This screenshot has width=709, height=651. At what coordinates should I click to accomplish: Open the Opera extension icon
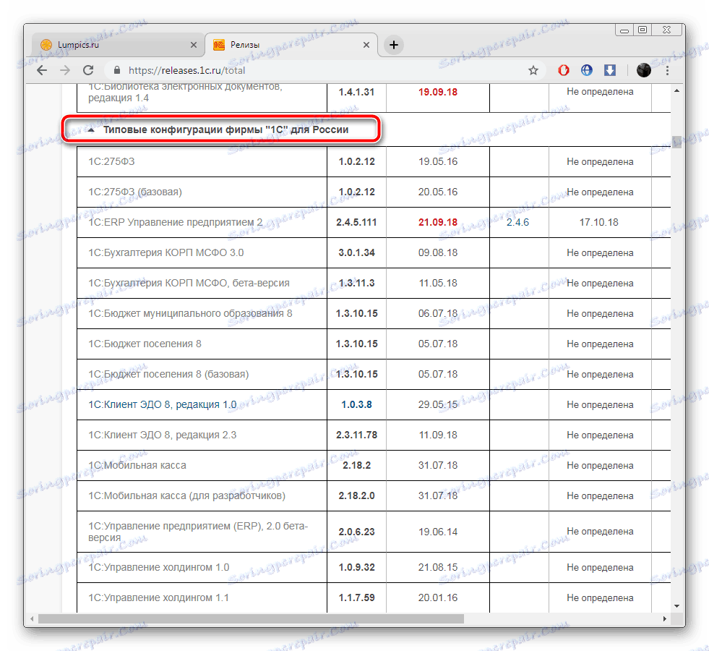tap(564, 70)
